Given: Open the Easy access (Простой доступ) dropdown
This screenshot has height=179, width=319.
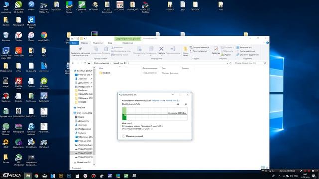Looking at the screenshot, I should click(199, 51).
